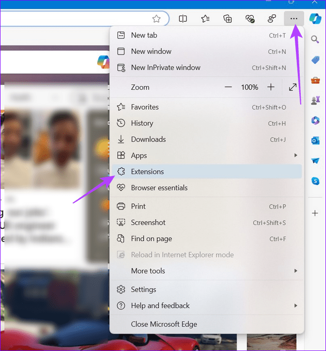Select New tab menu item
The height and width of the screenshot is (351, 326).
click(x=207, y=35)
